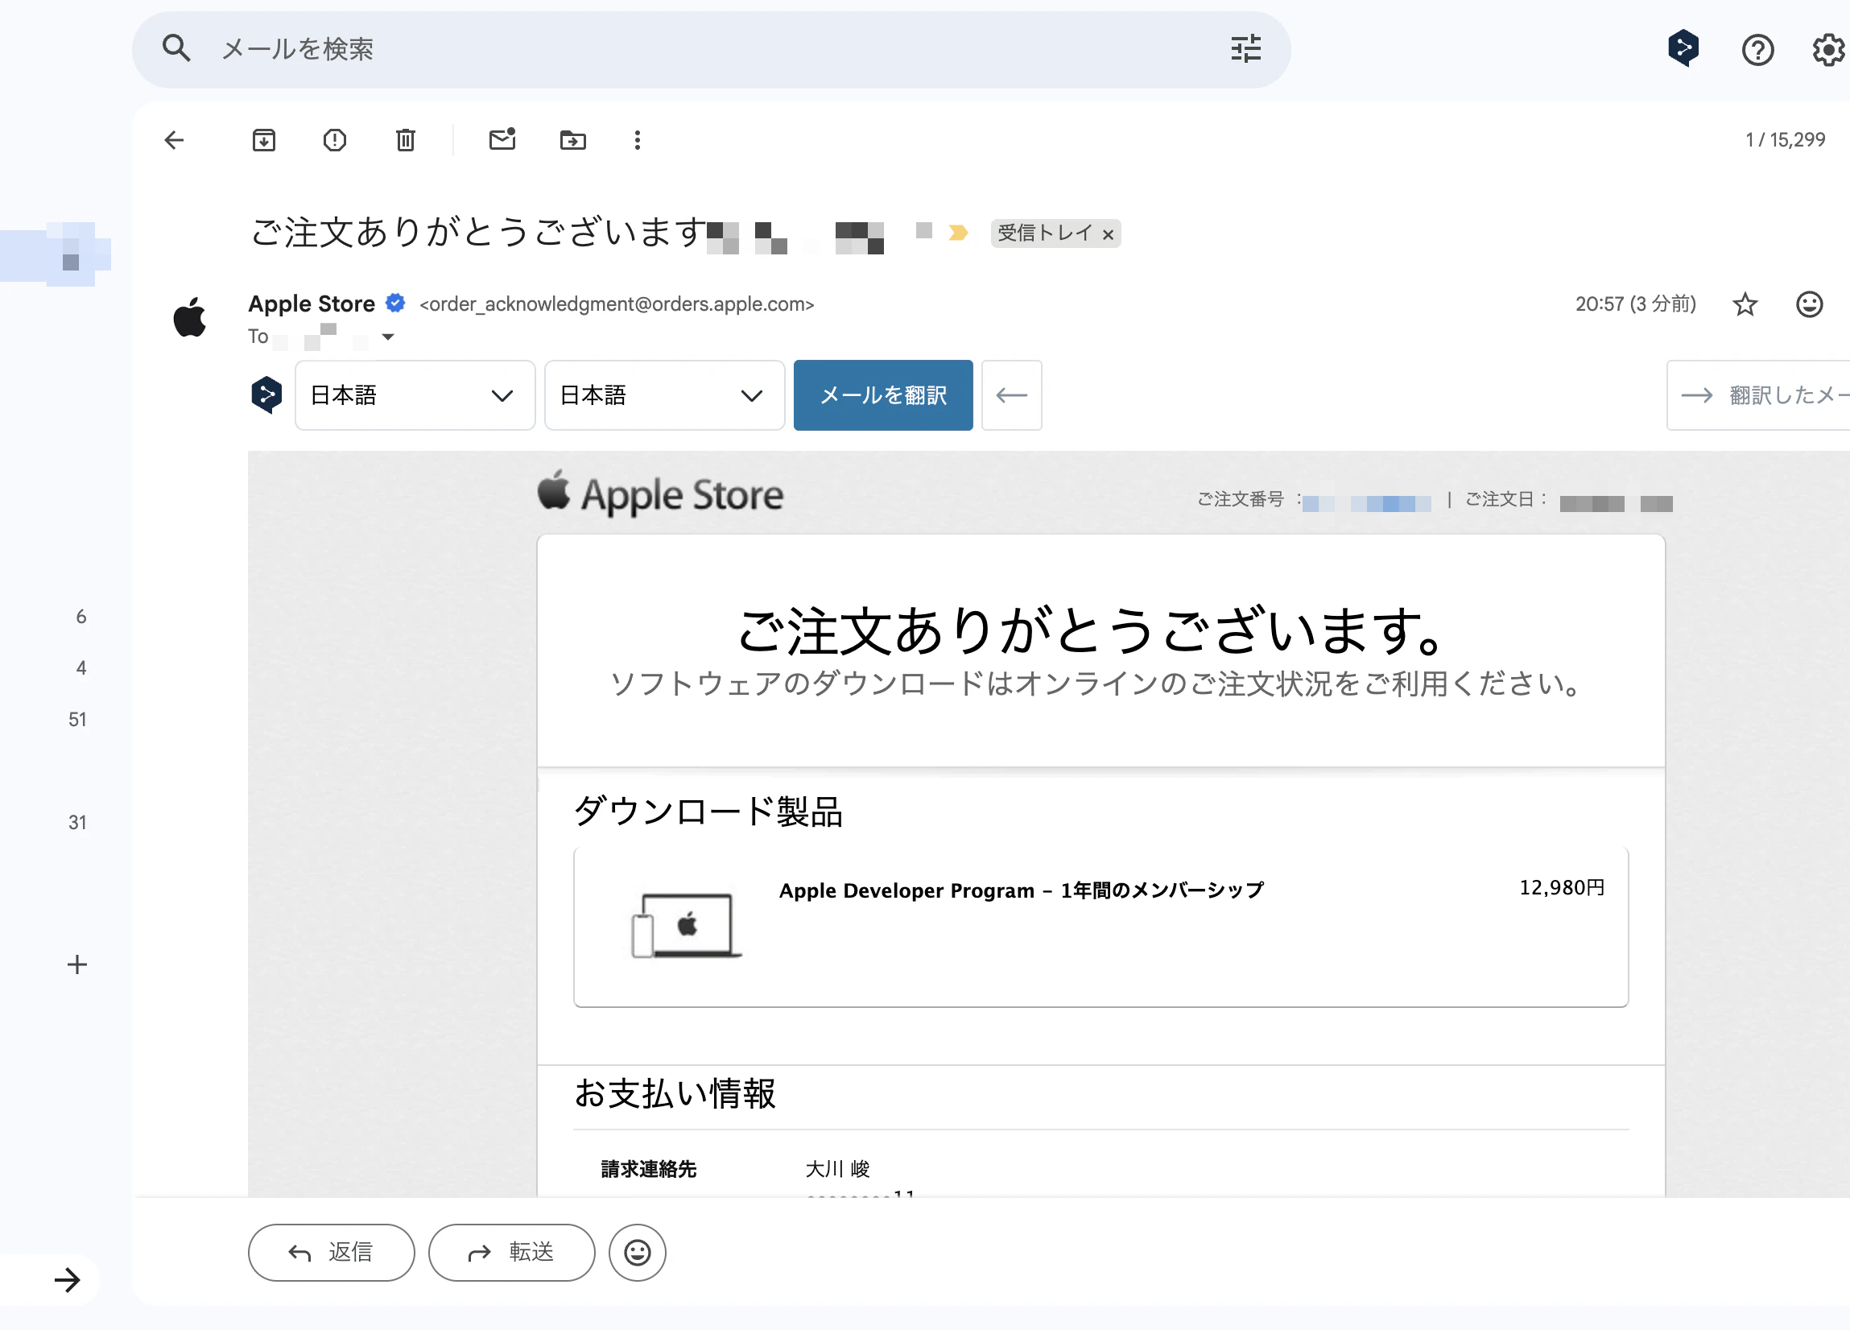Click the 翻訳したメール button
The width and height of the screenshot is (1850, 1330).
pyautogui.click(x=1759, y=395)
